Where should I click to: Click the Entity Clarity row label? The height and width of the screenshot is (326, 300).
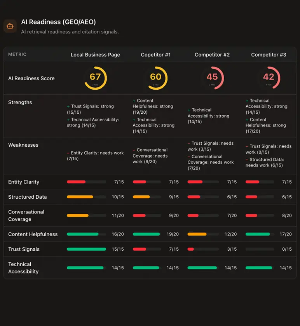[x=24, y=182]
